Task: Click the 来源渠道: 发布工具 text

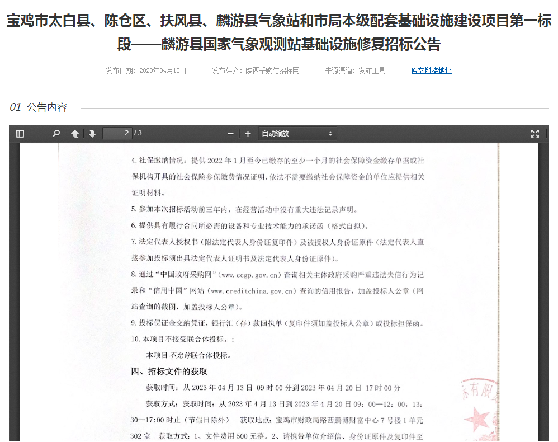Action: pyautogui.click(x=355, y=70)
